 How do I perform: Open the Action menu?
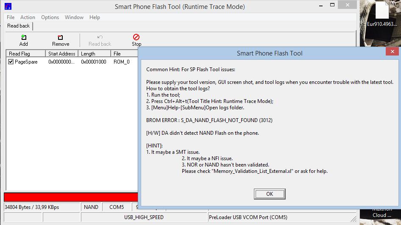pyautogui.click(x=28, y=17)
